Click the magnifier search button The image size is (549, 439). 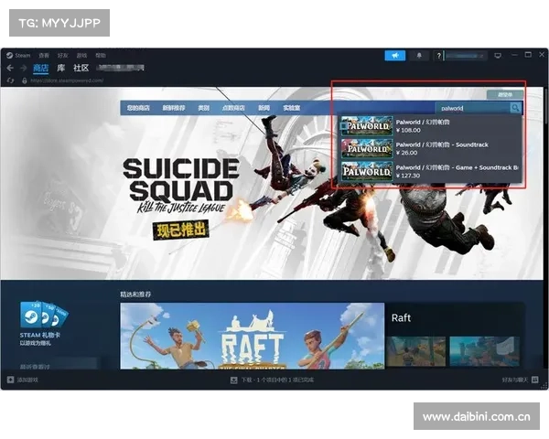coord(516,108)
